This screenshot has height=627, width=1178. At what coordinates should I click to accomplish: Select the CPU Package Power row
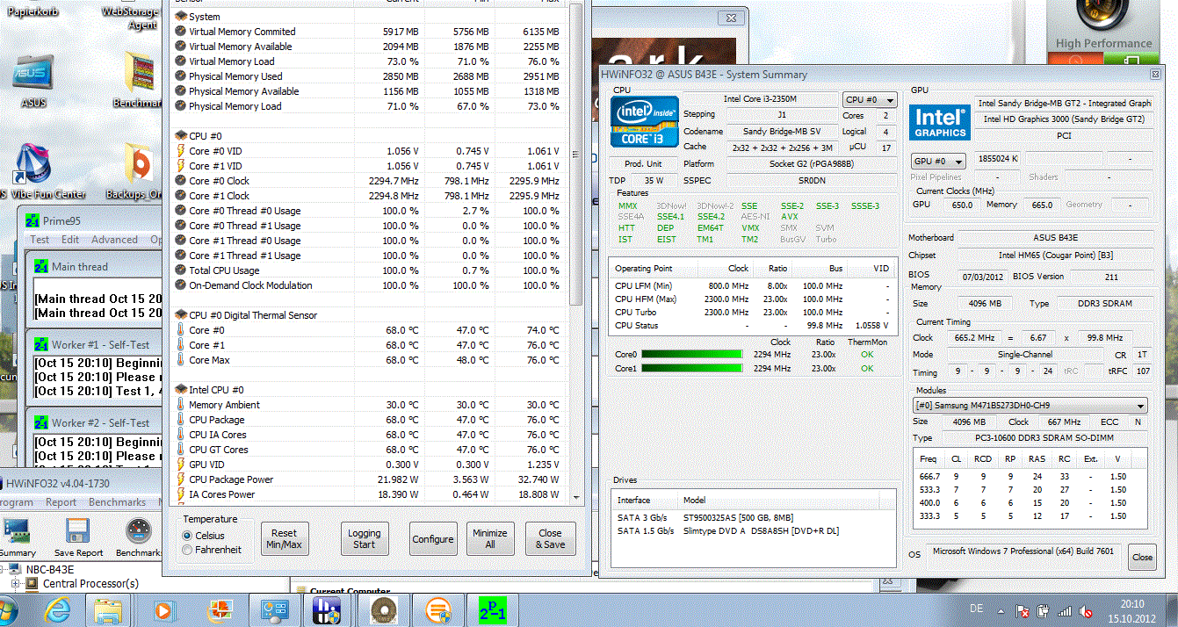[x=369, y=479]
